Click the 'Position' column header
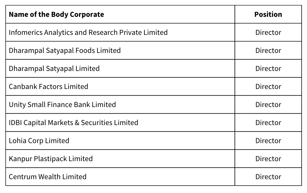Screen dimensions: 307x193 coord(268,14)
